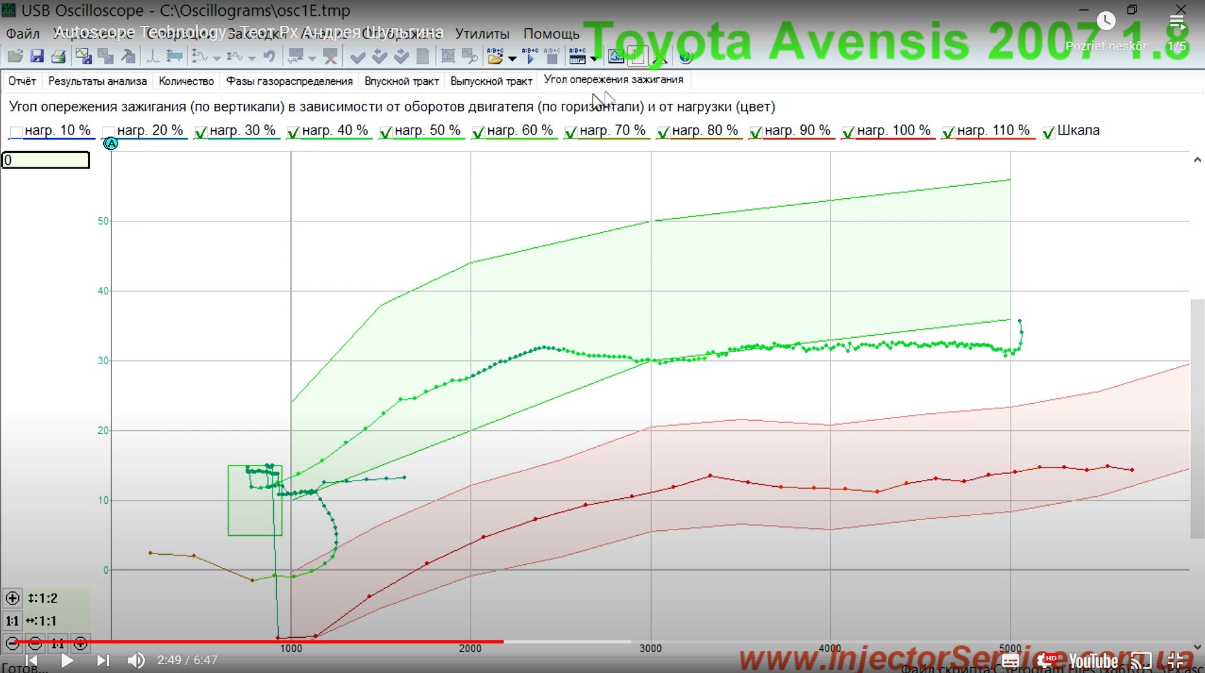Open the Файл menu

[23, 33]
